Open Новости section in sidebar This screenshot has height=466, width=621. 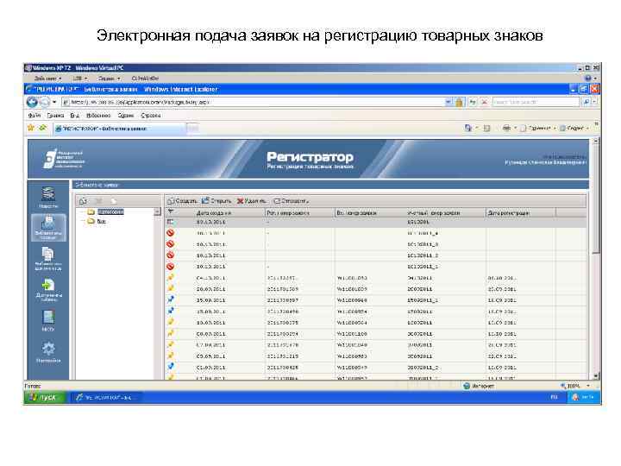click(48, 197)
